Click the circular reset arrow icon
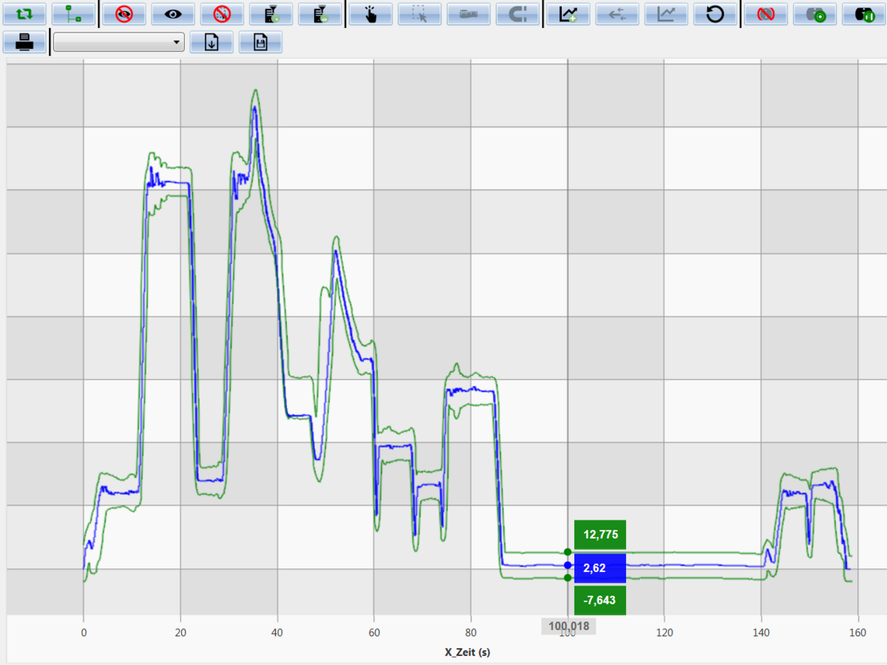This screenshot has height=665, width=887. [715, 14]
